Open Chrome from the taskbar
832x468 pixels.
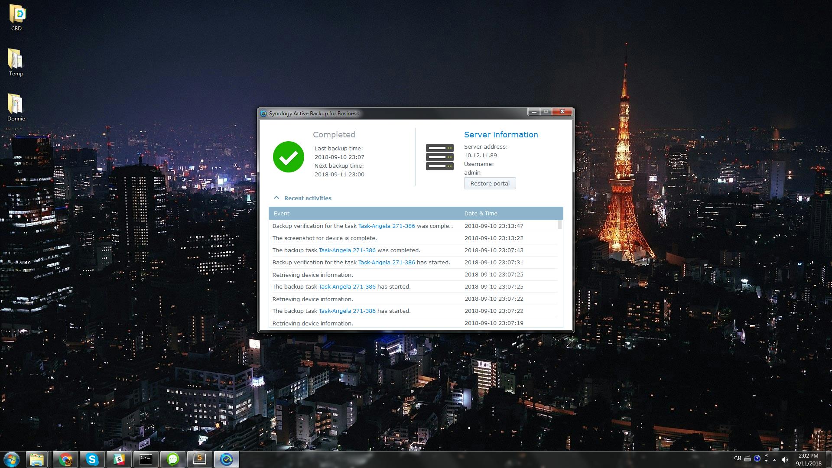point(65,459)
